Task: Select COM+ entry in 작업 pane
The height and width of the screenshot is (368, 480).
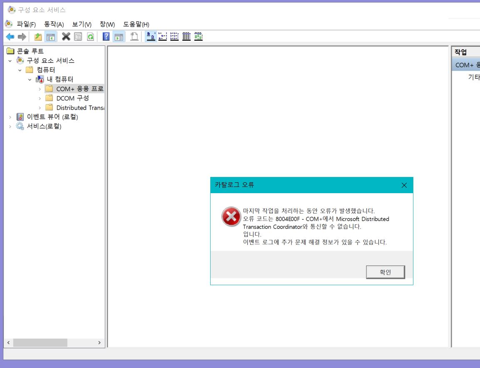Action: (466, 65)
